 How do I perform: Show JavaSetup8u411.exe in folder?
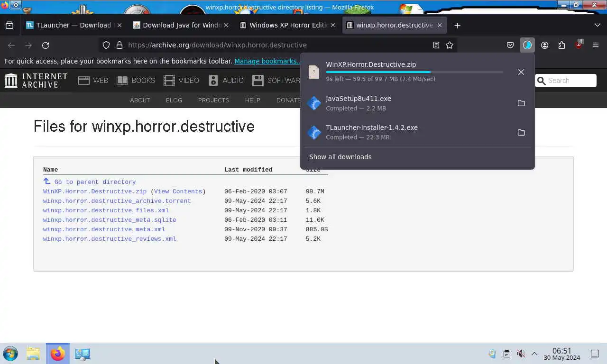click(521, 103)
